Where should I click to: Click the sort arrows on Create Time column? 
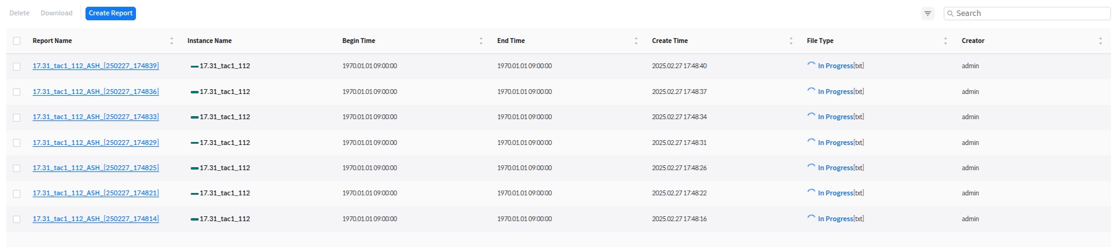click(790, 41)
